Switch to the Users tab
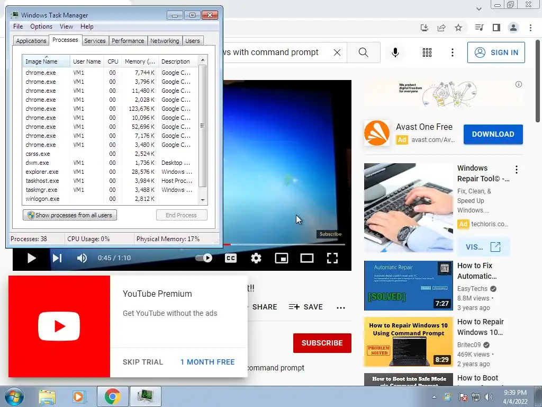542x407 pixels. (193, 41)
